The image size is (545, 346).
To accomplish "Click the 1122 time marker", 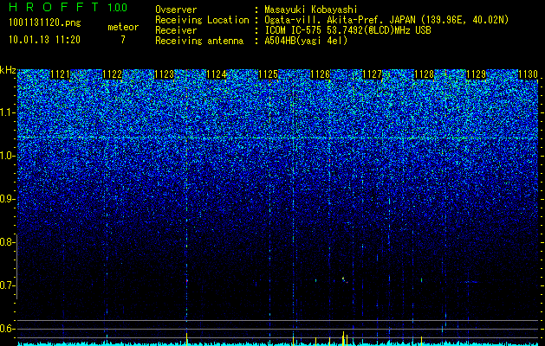I will tap(113, 74).
